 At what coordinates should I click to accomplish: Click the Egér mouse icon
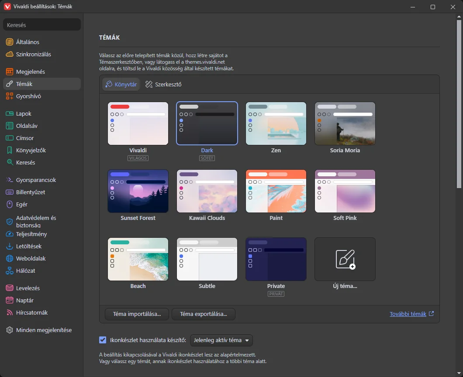pyautogui.click(x=10, y=205)
